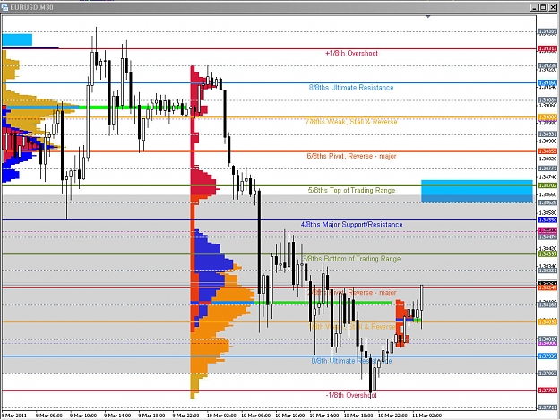This screenshot has height=420, width=560.
Task: Click the green 1.38397 price tag
Action: [x=547, y=254]
